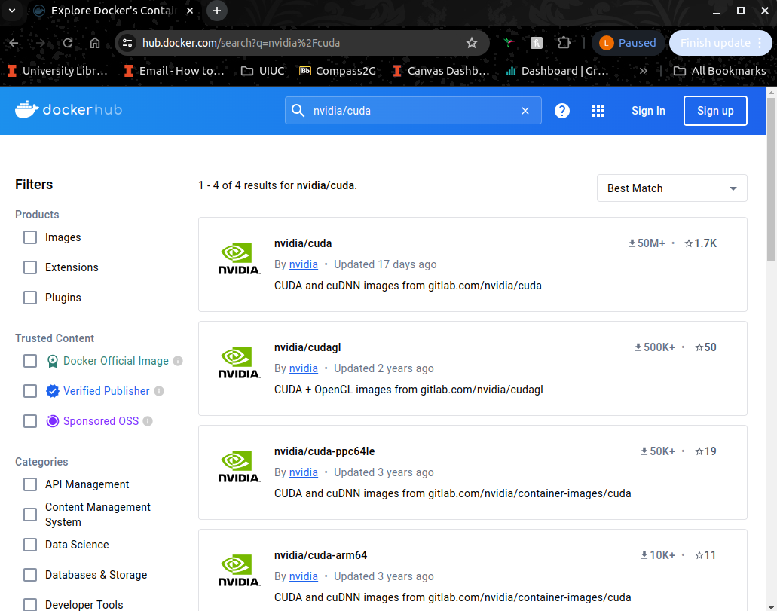Enable Verified Publisher filter
Image resolution: width=777 pixels, height=611 pixels.
point(30,391)
